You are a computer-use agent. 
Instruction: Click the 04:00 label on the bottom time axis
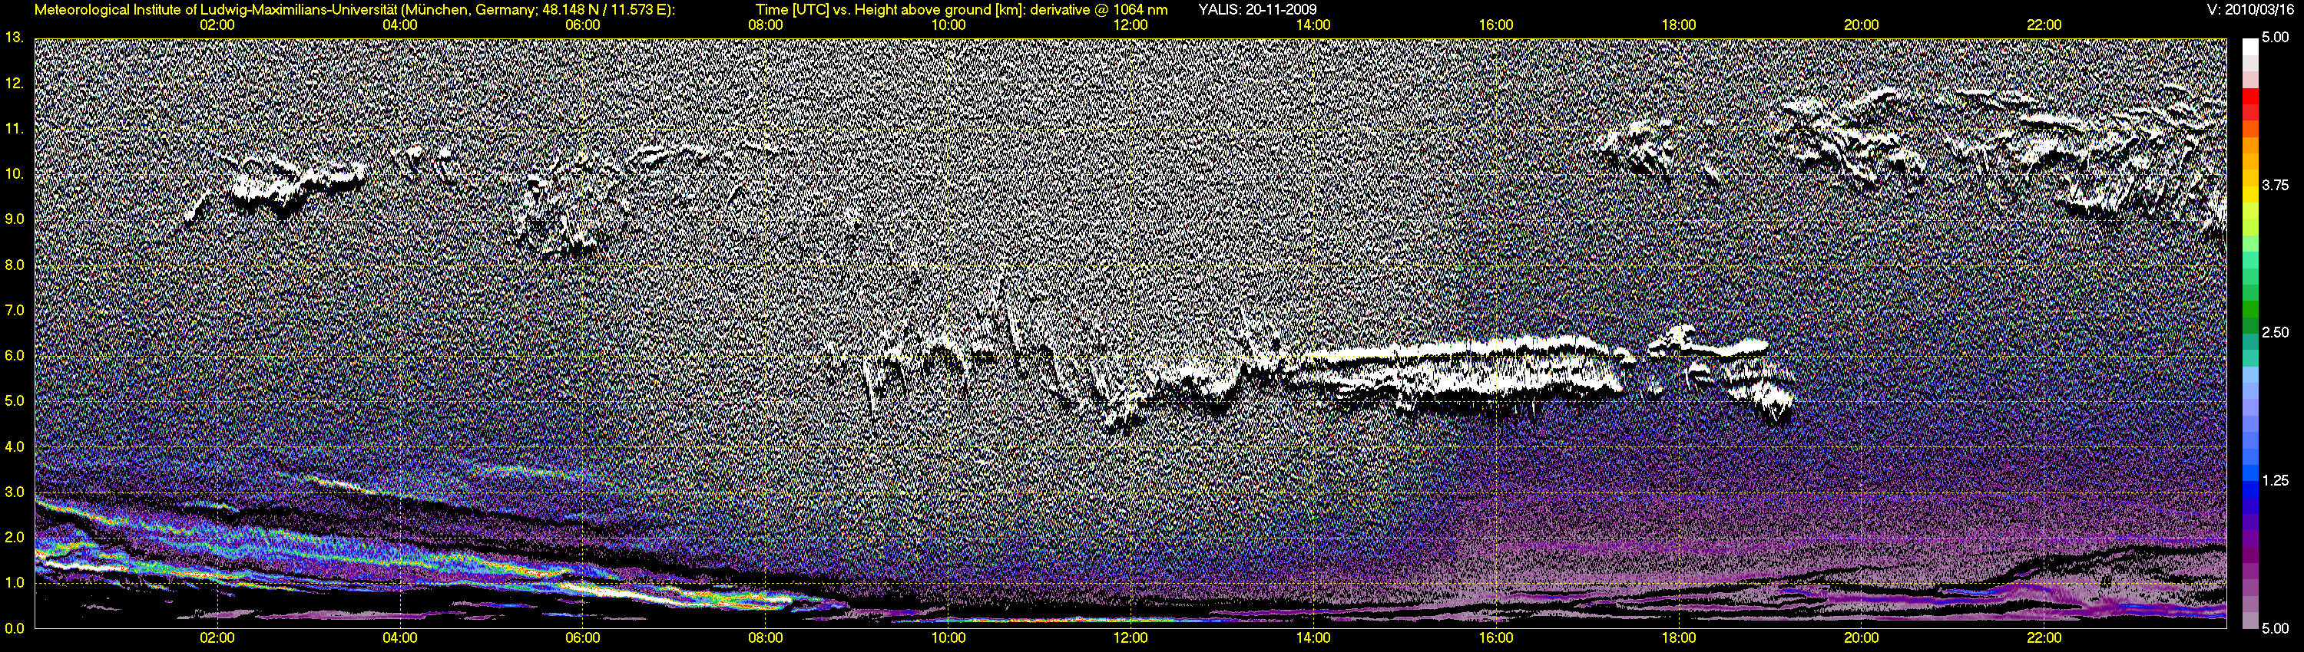pos(400,639)
